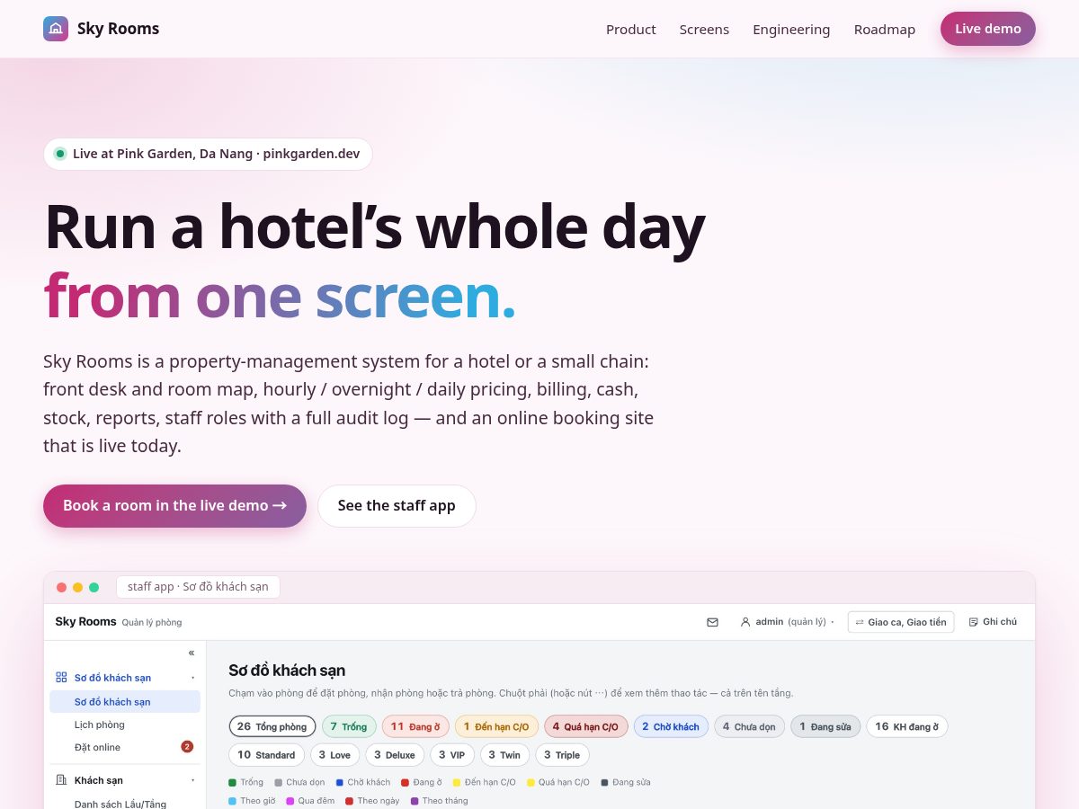The image size is (1079, 809).
Task: Toggle the 2 Chờ khách chip
Action: tap(671, 726)
